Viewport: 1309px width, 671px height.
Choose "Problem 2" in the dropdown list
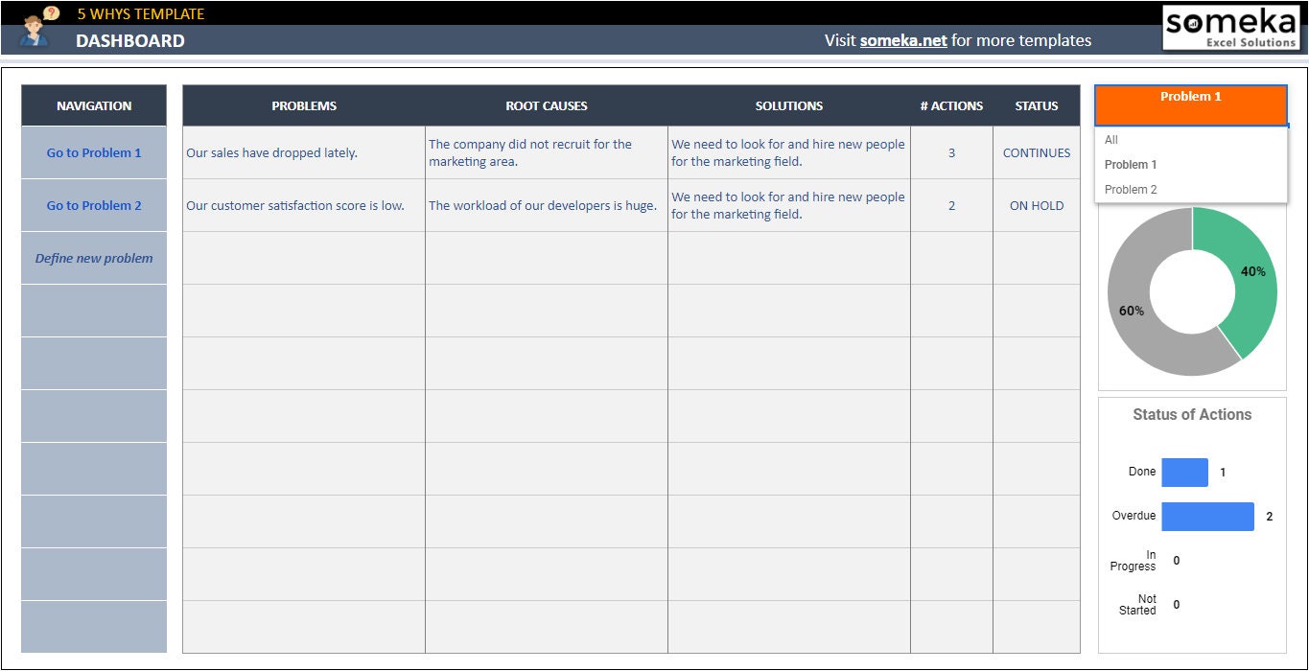pos(1130,189)
